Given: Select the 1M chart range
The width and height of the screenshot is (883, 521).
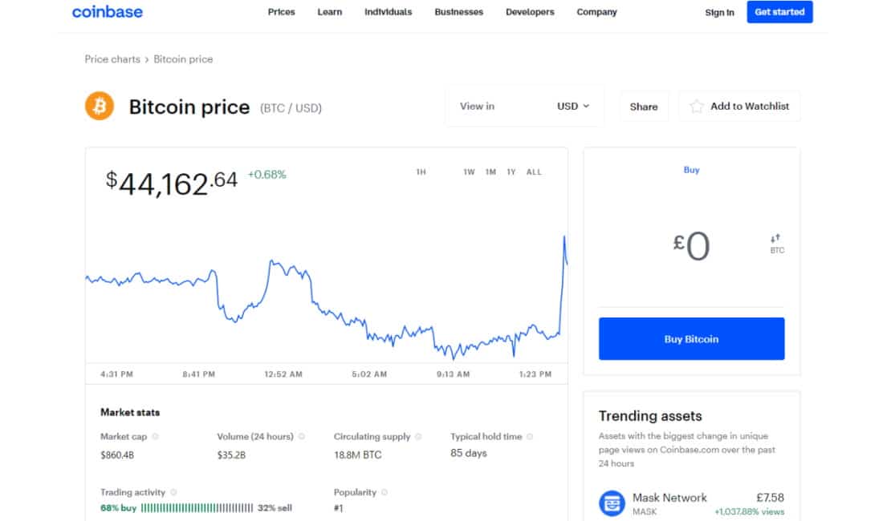Looking at the screenshot, I should pos(491,172).
